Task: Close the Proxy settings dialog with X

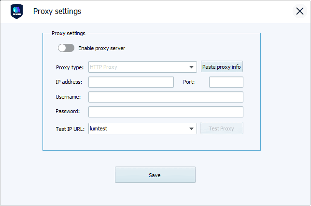Action: [300, 11]
